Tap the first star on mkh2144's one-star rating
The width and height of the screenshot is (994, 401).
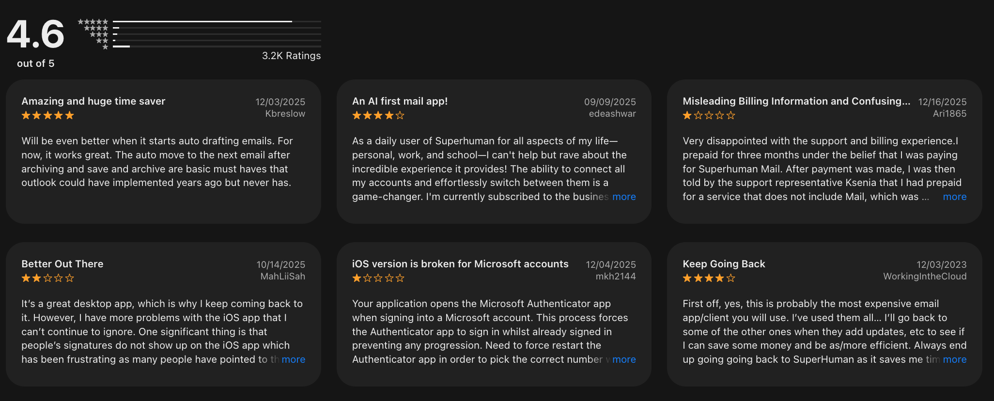[x=356, y=278]
